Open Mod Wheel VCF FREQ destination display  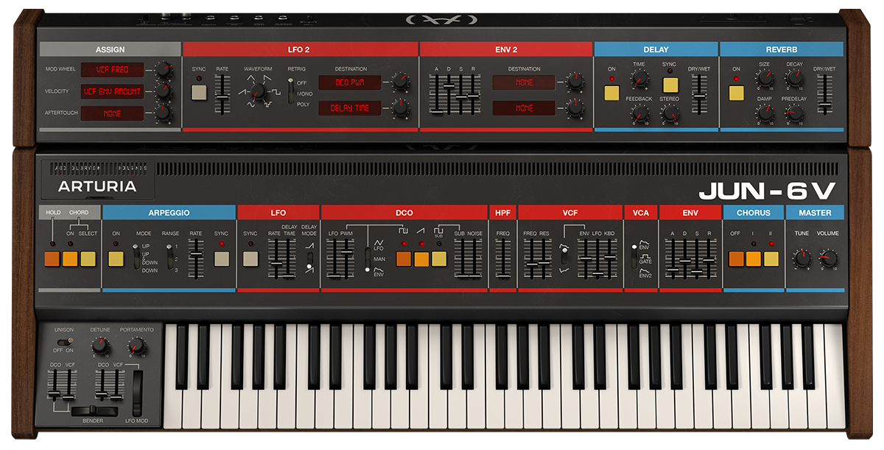pos(112,70)
